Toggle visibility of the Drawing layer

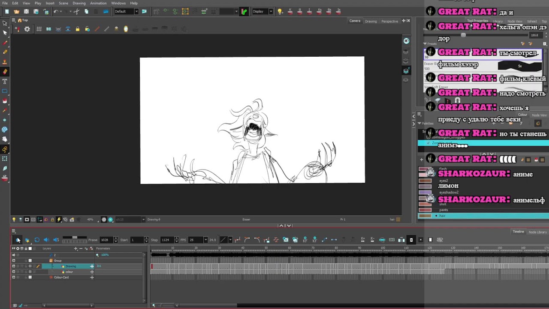[x=13, y=266]
